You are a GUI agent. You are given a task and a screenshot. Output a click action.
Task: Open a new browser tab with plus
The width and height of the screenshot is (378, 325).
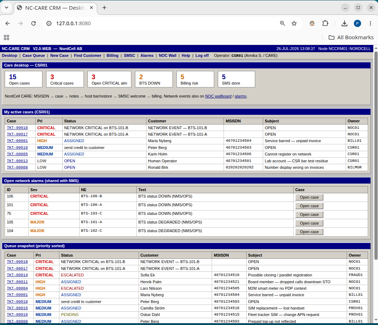click(104, 8)
